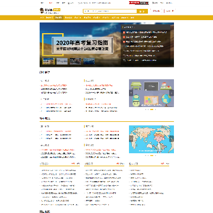
Task: Open the first item in the yellow navigation bar
Action: (42, 18)
